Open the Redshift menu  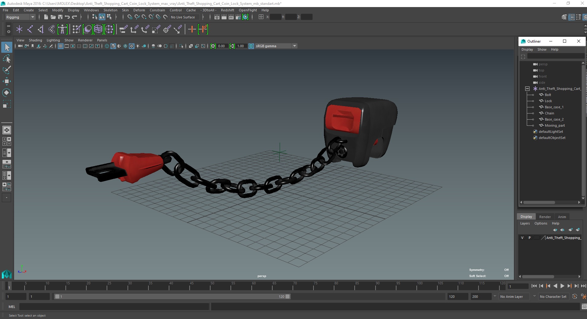coord(227,10)
